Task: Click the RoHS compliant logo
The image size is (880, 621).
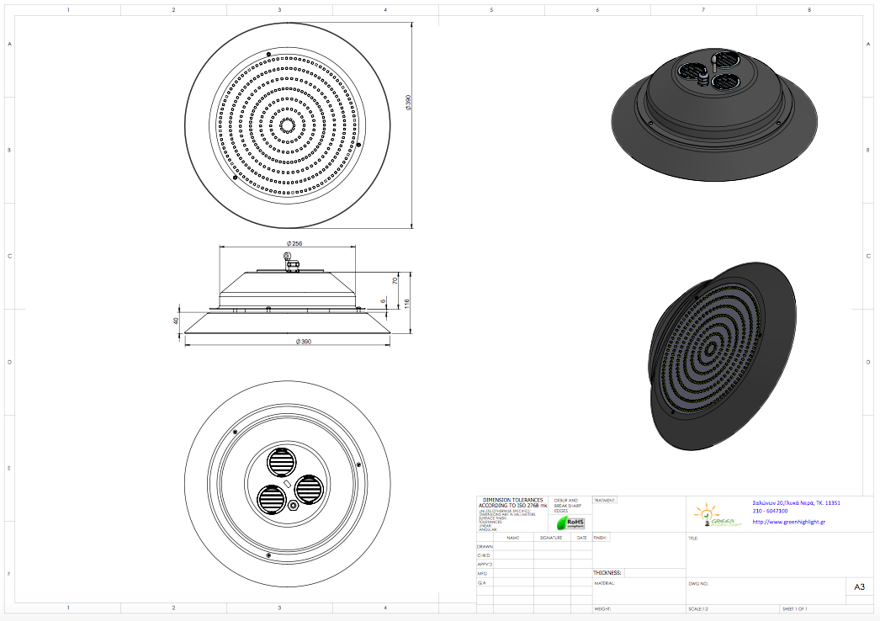Action: coord(575,523)
